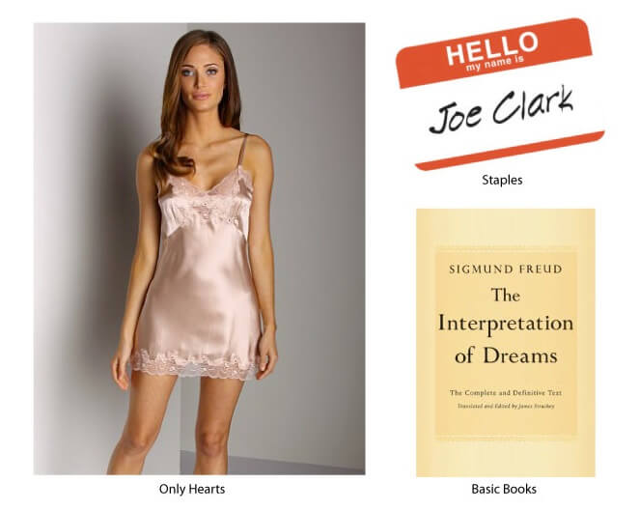Click the 'my name is' text on tag

pos(495,63)
